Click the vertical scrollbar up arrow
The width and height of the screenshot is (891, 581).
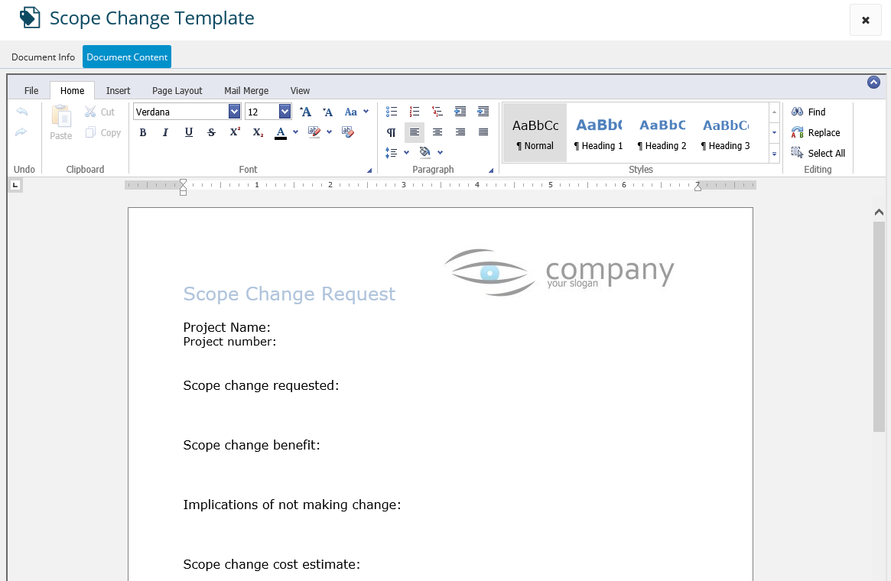click(879, 212)
